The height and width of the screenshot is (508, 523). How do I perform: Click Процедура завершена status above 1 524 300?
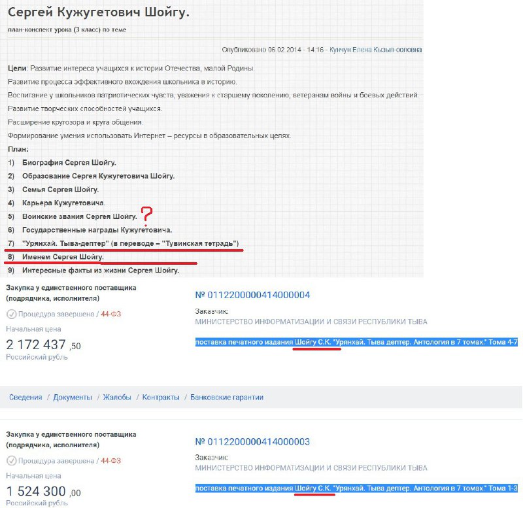[56, 461]
